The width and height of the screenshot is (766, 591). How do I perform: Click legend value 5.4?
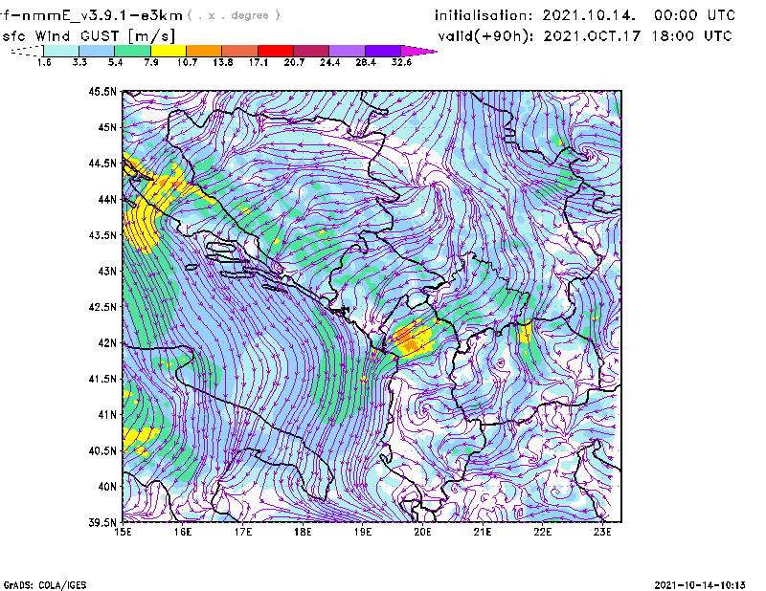pos(115,62)
